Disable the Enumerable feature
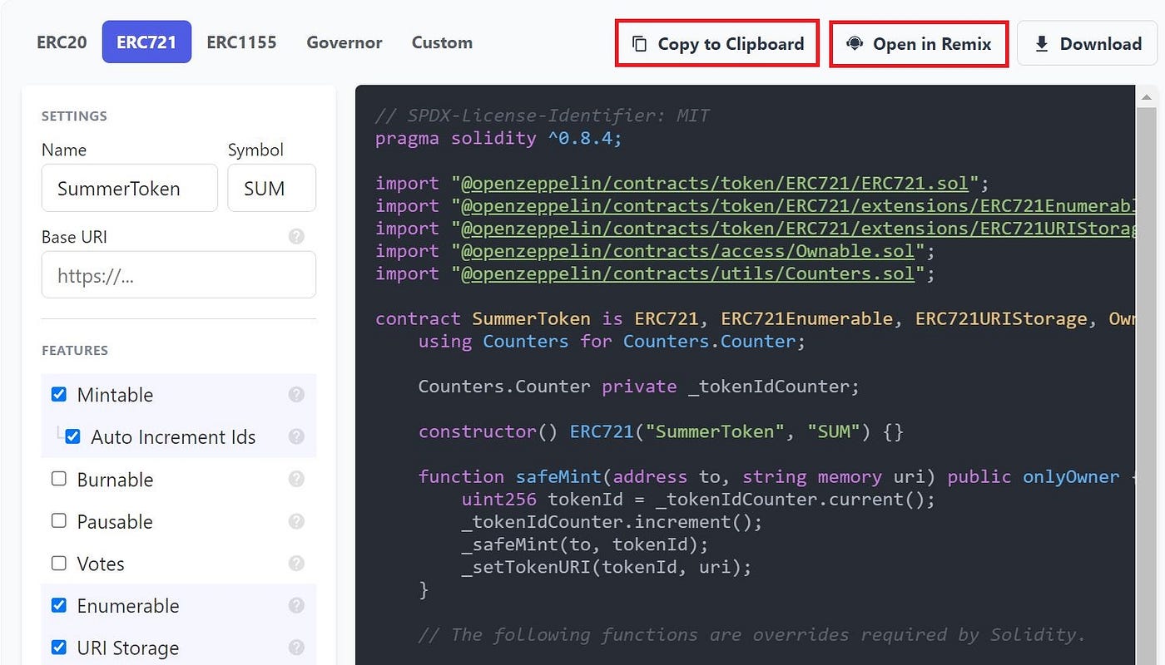1165x665 pixels. click(x=59, y=605)
